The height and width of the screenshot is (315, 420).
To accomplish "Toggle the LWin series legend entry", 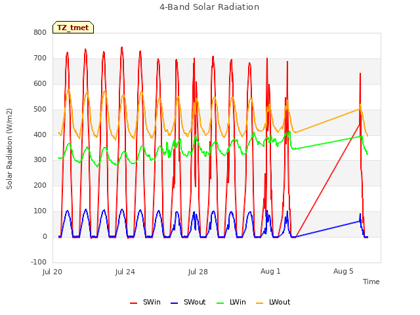I will (x=231, y=302).
